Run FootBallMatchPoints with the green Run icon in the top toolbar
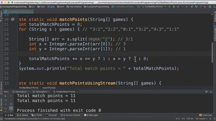Viewport: 216px width, 121px height. (x=169, y=7)
